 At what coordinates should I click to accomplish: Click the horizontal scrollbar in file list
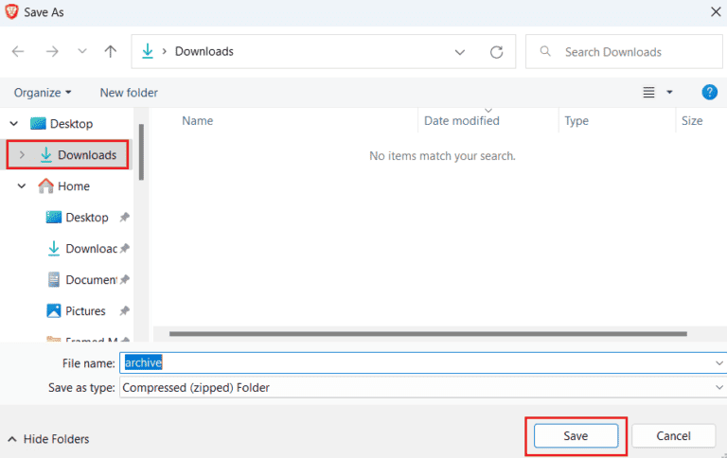pyautogui.click(x=428, y=334)
